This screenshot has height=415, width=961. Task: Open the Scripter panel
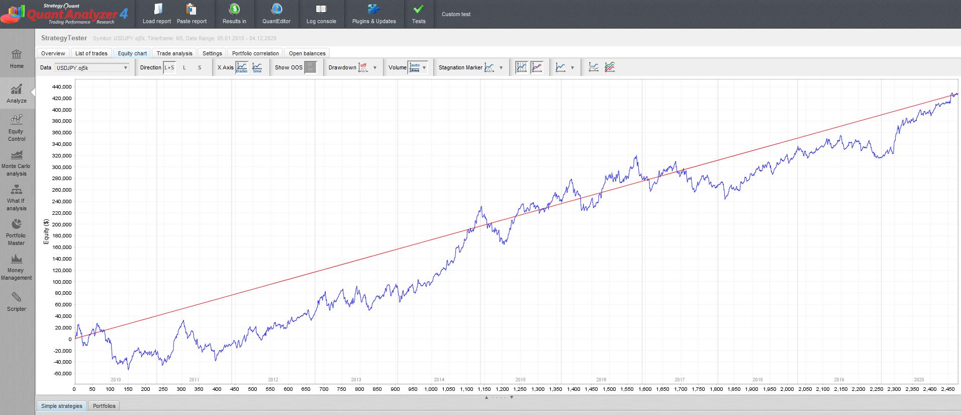pyautogui.click(x=16, y=302)
